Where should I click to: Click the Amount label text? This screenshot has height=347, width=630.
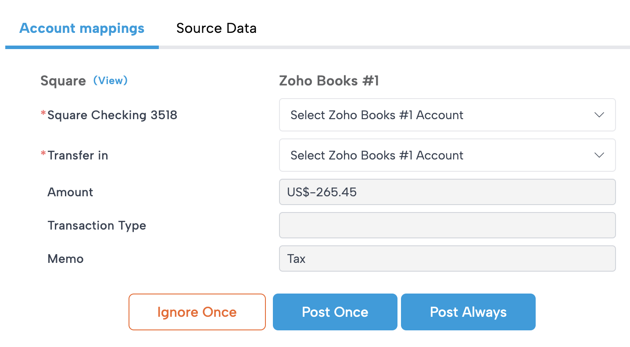pos(70,192)
